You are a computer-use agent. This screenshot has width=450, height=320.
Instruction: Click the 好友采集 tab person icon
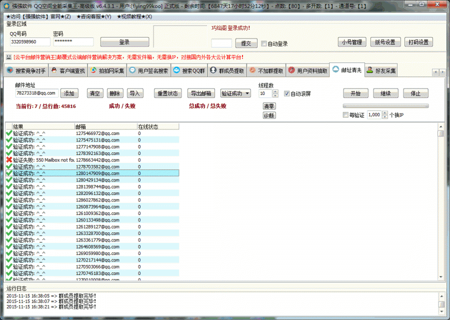tap(370, 70)
